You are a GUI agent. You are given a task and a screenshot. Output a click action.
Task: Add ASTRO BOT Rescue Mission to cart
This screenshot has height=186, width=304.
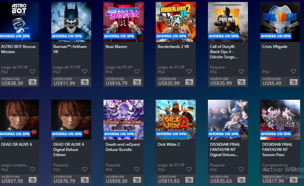point(33,82)
